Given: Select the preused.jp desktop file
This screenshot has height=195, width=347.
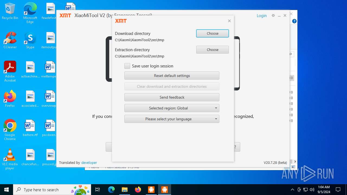Looking at the screenshot, I should [49, 157].
